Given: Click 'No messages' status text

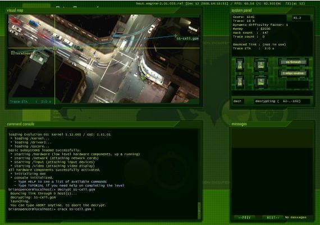Looking at the screenshot, I should click(296, 218).
